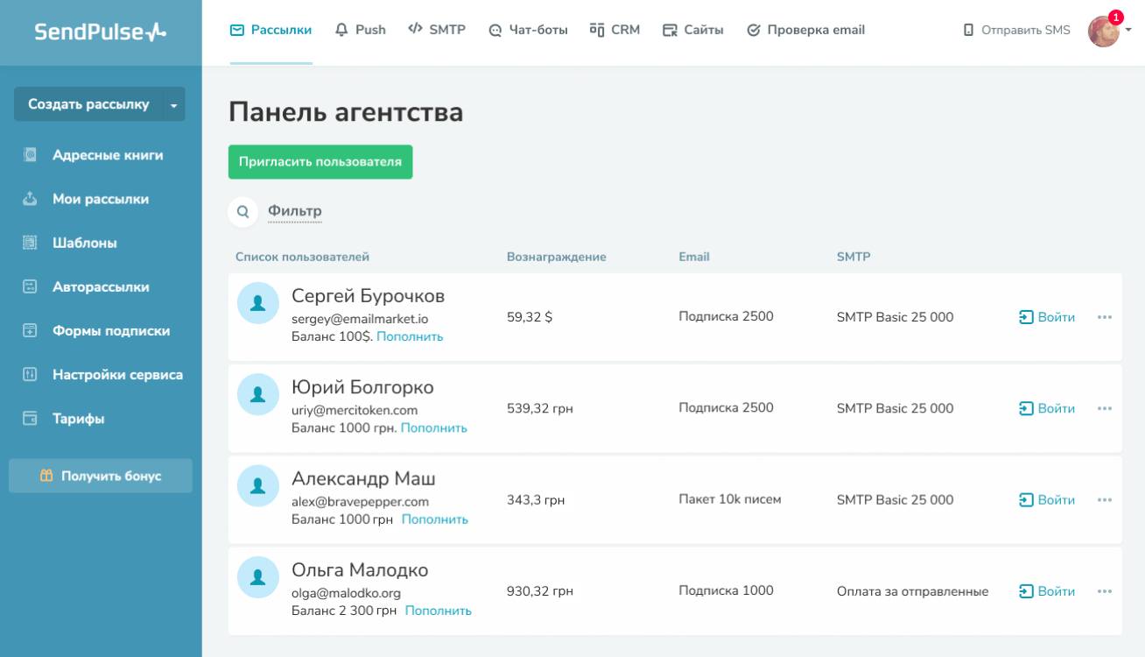Click the SendPulse logo
1145x657 pixels.
click(100, 32)
